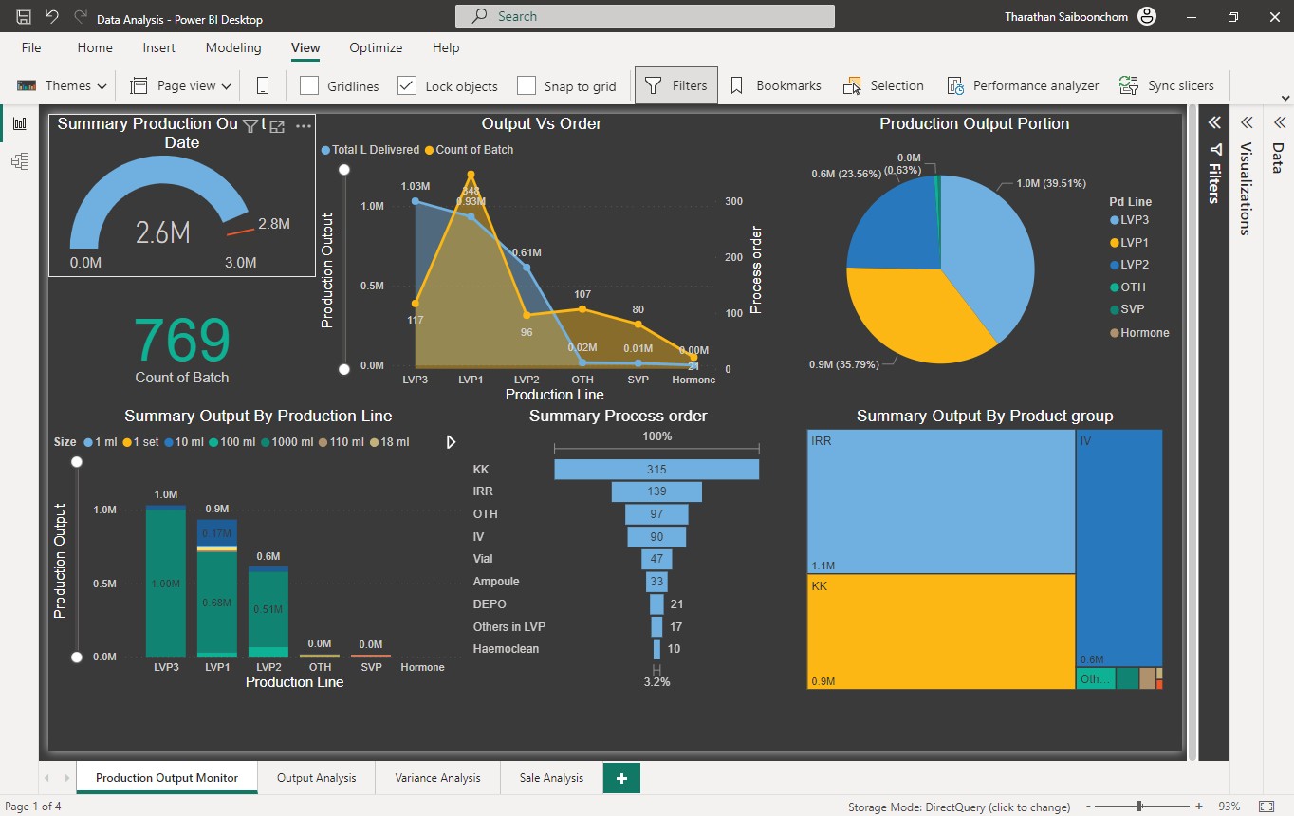Image resolution: width=1294 pixels, height=816 pixels.
Task: Click the bottom handle of Output Vs Order zoom slider
Action: coord(344,368)
